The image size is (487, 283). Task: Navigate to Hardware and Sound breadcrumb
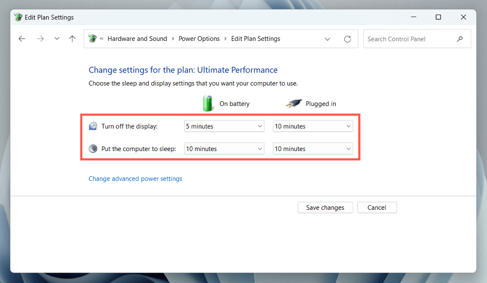tap(137, 39)
